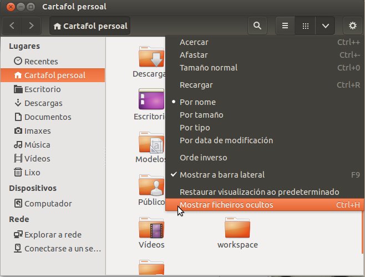The width and height of the screenshot is (365, 277).
Task: Close the view options dropdown arrow
Action: 325,26
